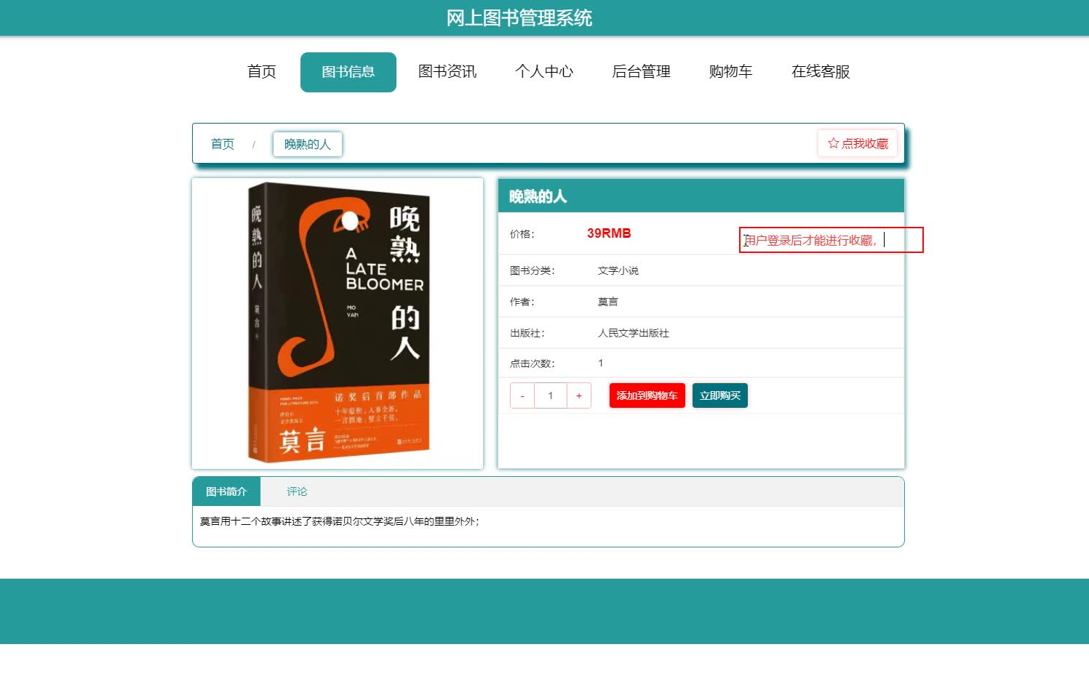Click the 点击次数 label
This screenshot has width=1089, height=679.
coord(532,363)
